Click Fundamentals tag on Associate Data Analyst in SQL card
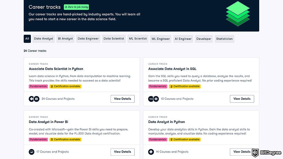Viewport: 283px width, 159px height. tap(158, 86)
